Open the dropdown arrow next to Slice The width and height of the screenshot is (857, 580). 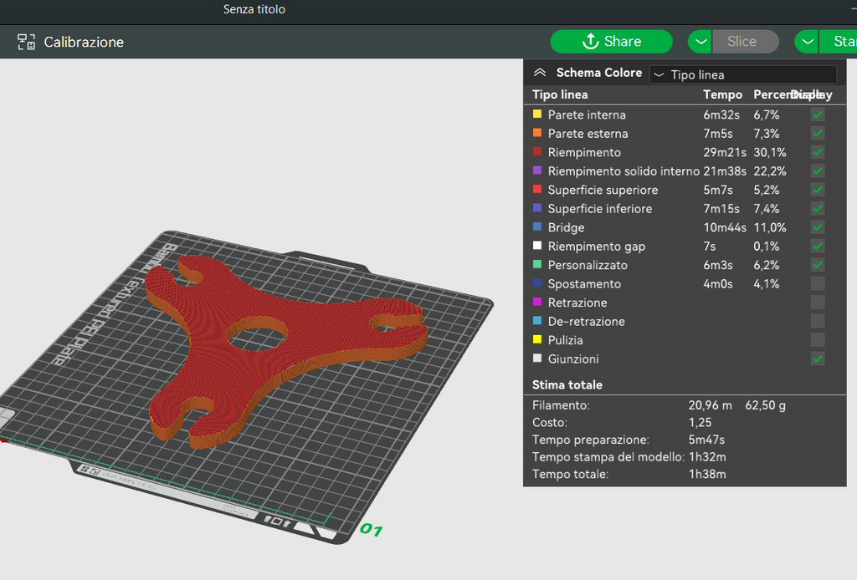pyautogui.click(x=700, y=42)
